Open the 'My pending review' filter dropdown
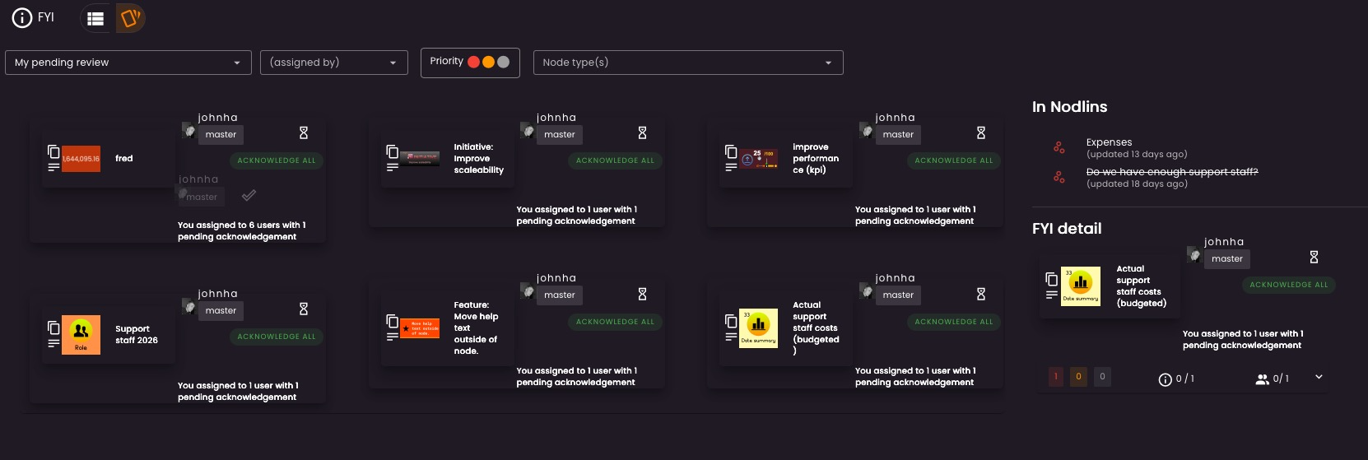1368x460 pixels. pyautogui.click(x=128, y=63)
